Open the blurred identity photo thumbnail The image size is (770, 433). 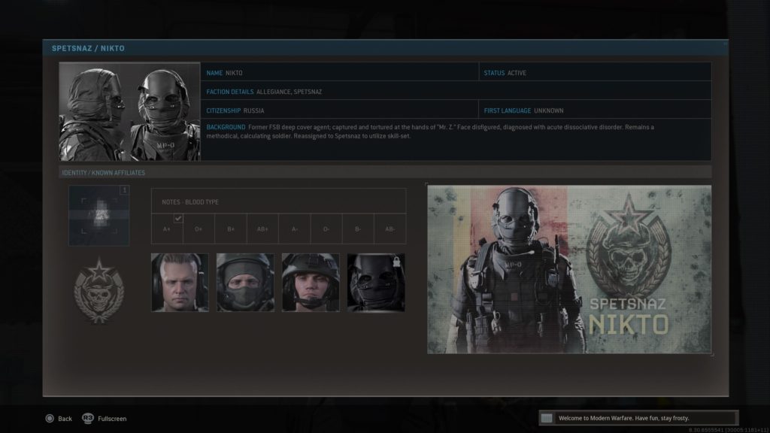pos(99,216)
